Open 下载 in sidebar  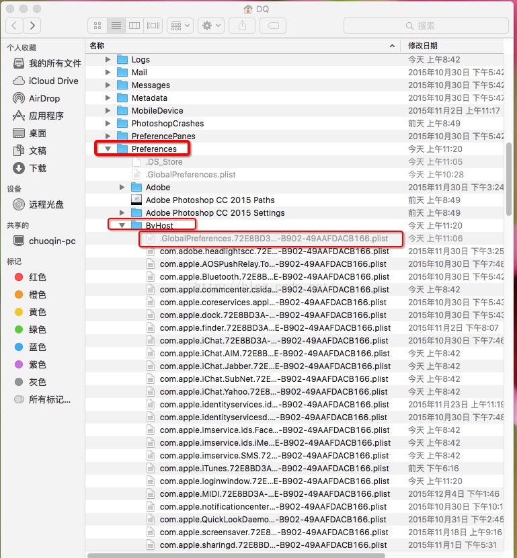[30, 168]
